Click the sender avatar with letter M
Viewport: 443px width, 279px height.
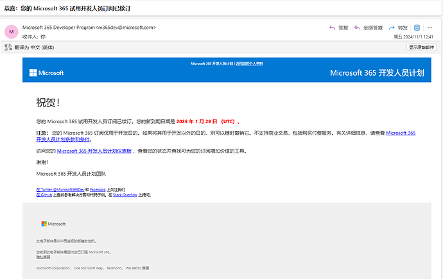pyautogui.click(x=12, y=32)
